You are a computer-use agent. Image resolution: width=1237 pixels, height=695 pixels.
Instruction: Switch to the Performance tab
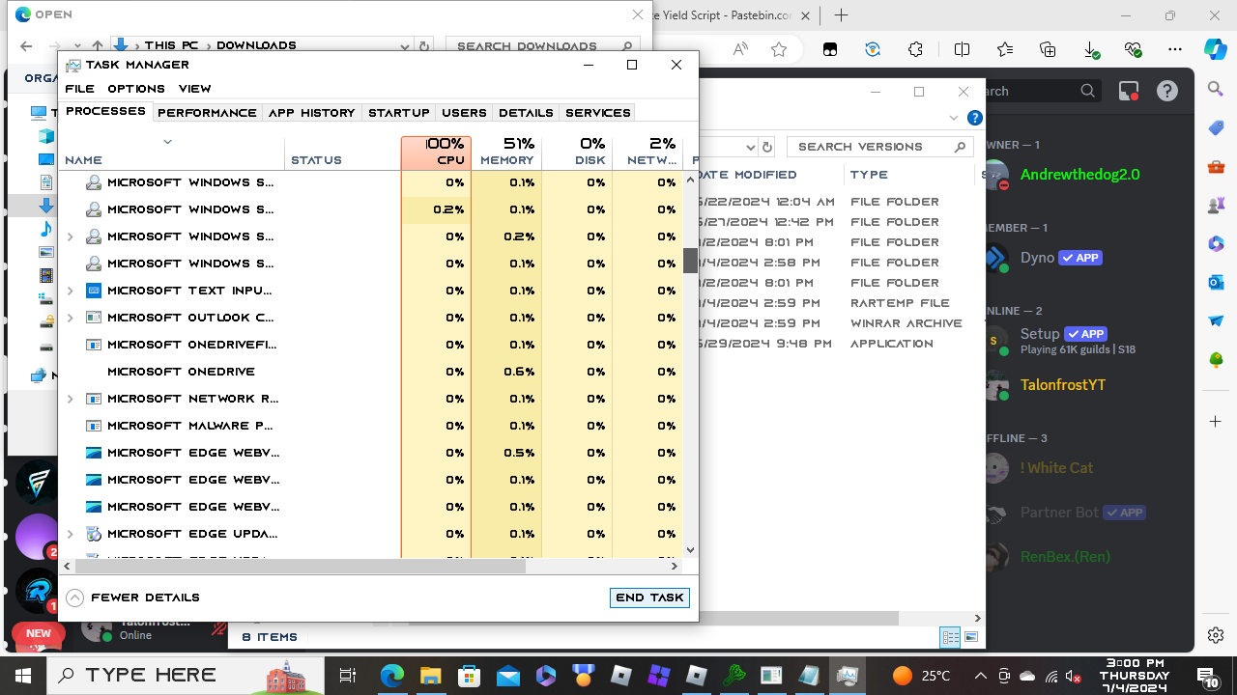(207, 113)
